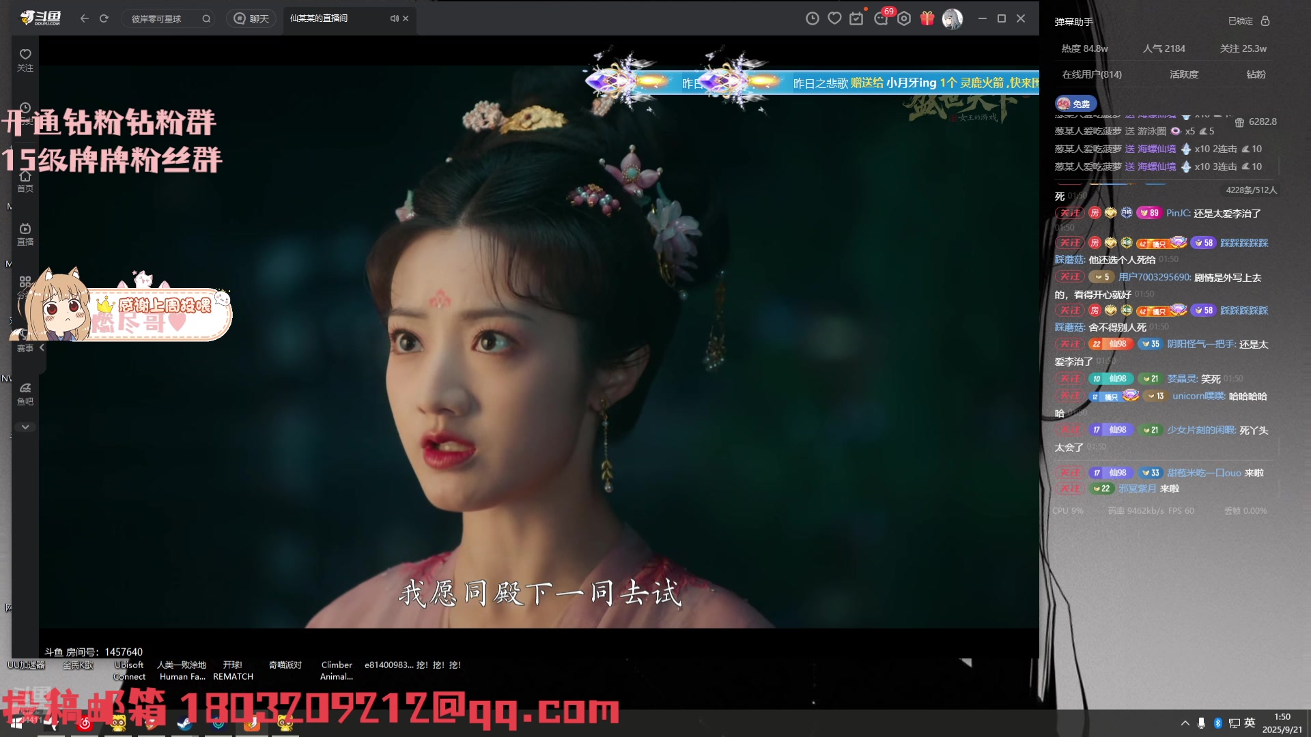Open the user avatar profile

pos(952,18)
